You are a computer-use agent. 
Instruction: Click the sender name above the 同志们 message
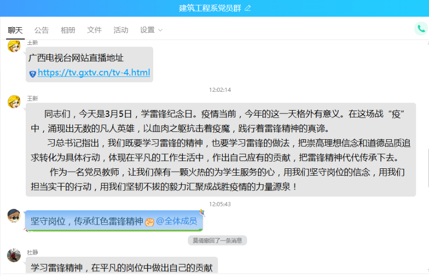[x=33, y=98]
